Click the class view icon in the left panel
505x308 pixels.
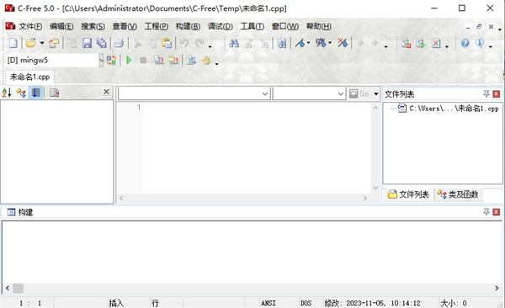(x=21, y=93)
